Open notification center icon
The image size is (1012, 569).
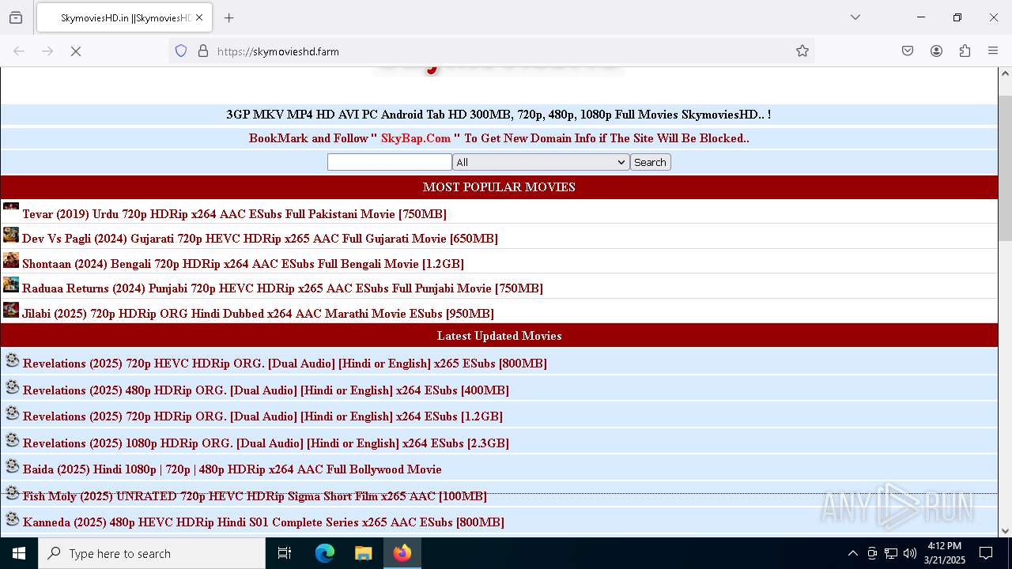(986, 553)
